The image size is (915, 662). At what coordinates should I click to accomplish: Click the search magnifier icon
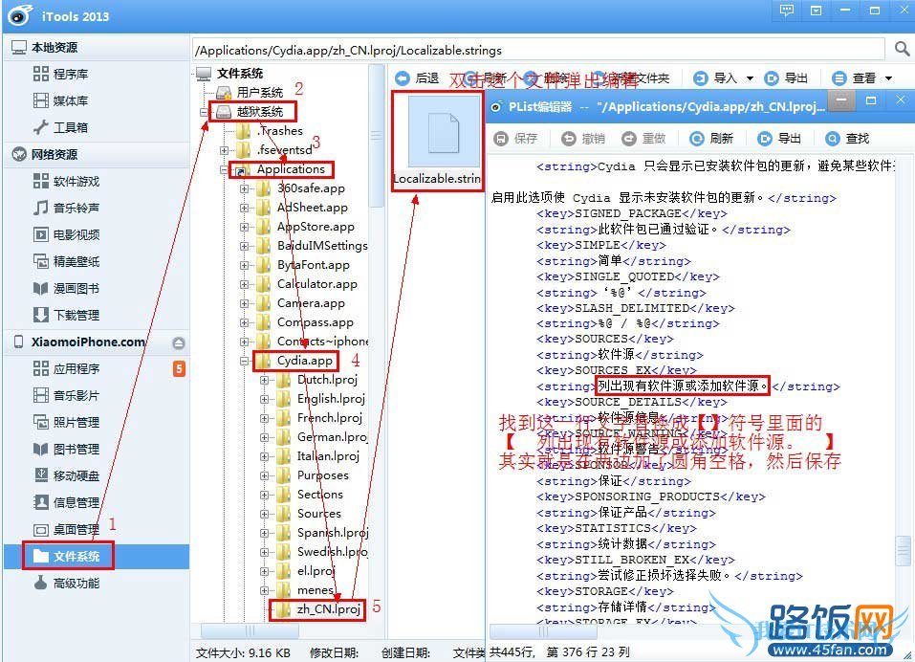tap(902, 50)
